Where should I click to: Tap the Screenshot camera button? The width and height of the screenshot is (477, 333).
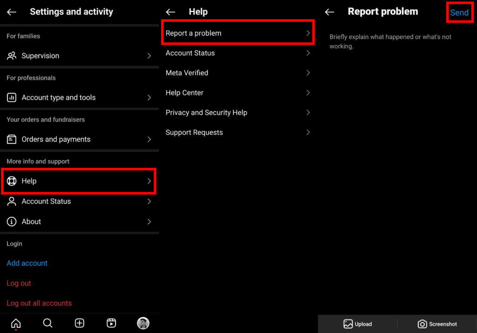pos(422,324)
